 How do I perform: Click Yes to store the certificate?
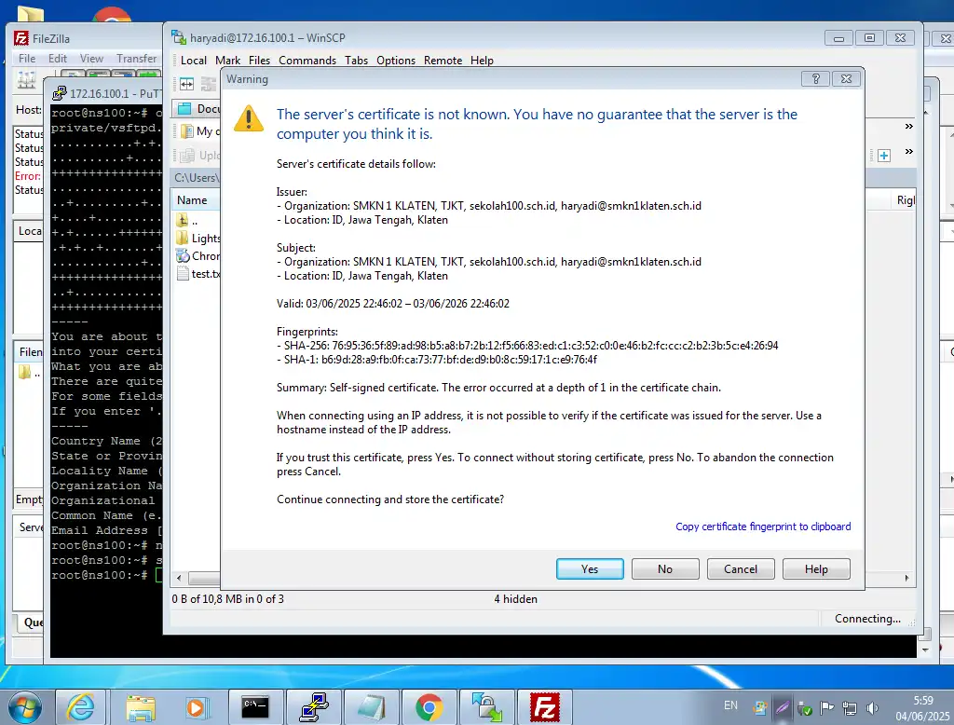(589, 569)
